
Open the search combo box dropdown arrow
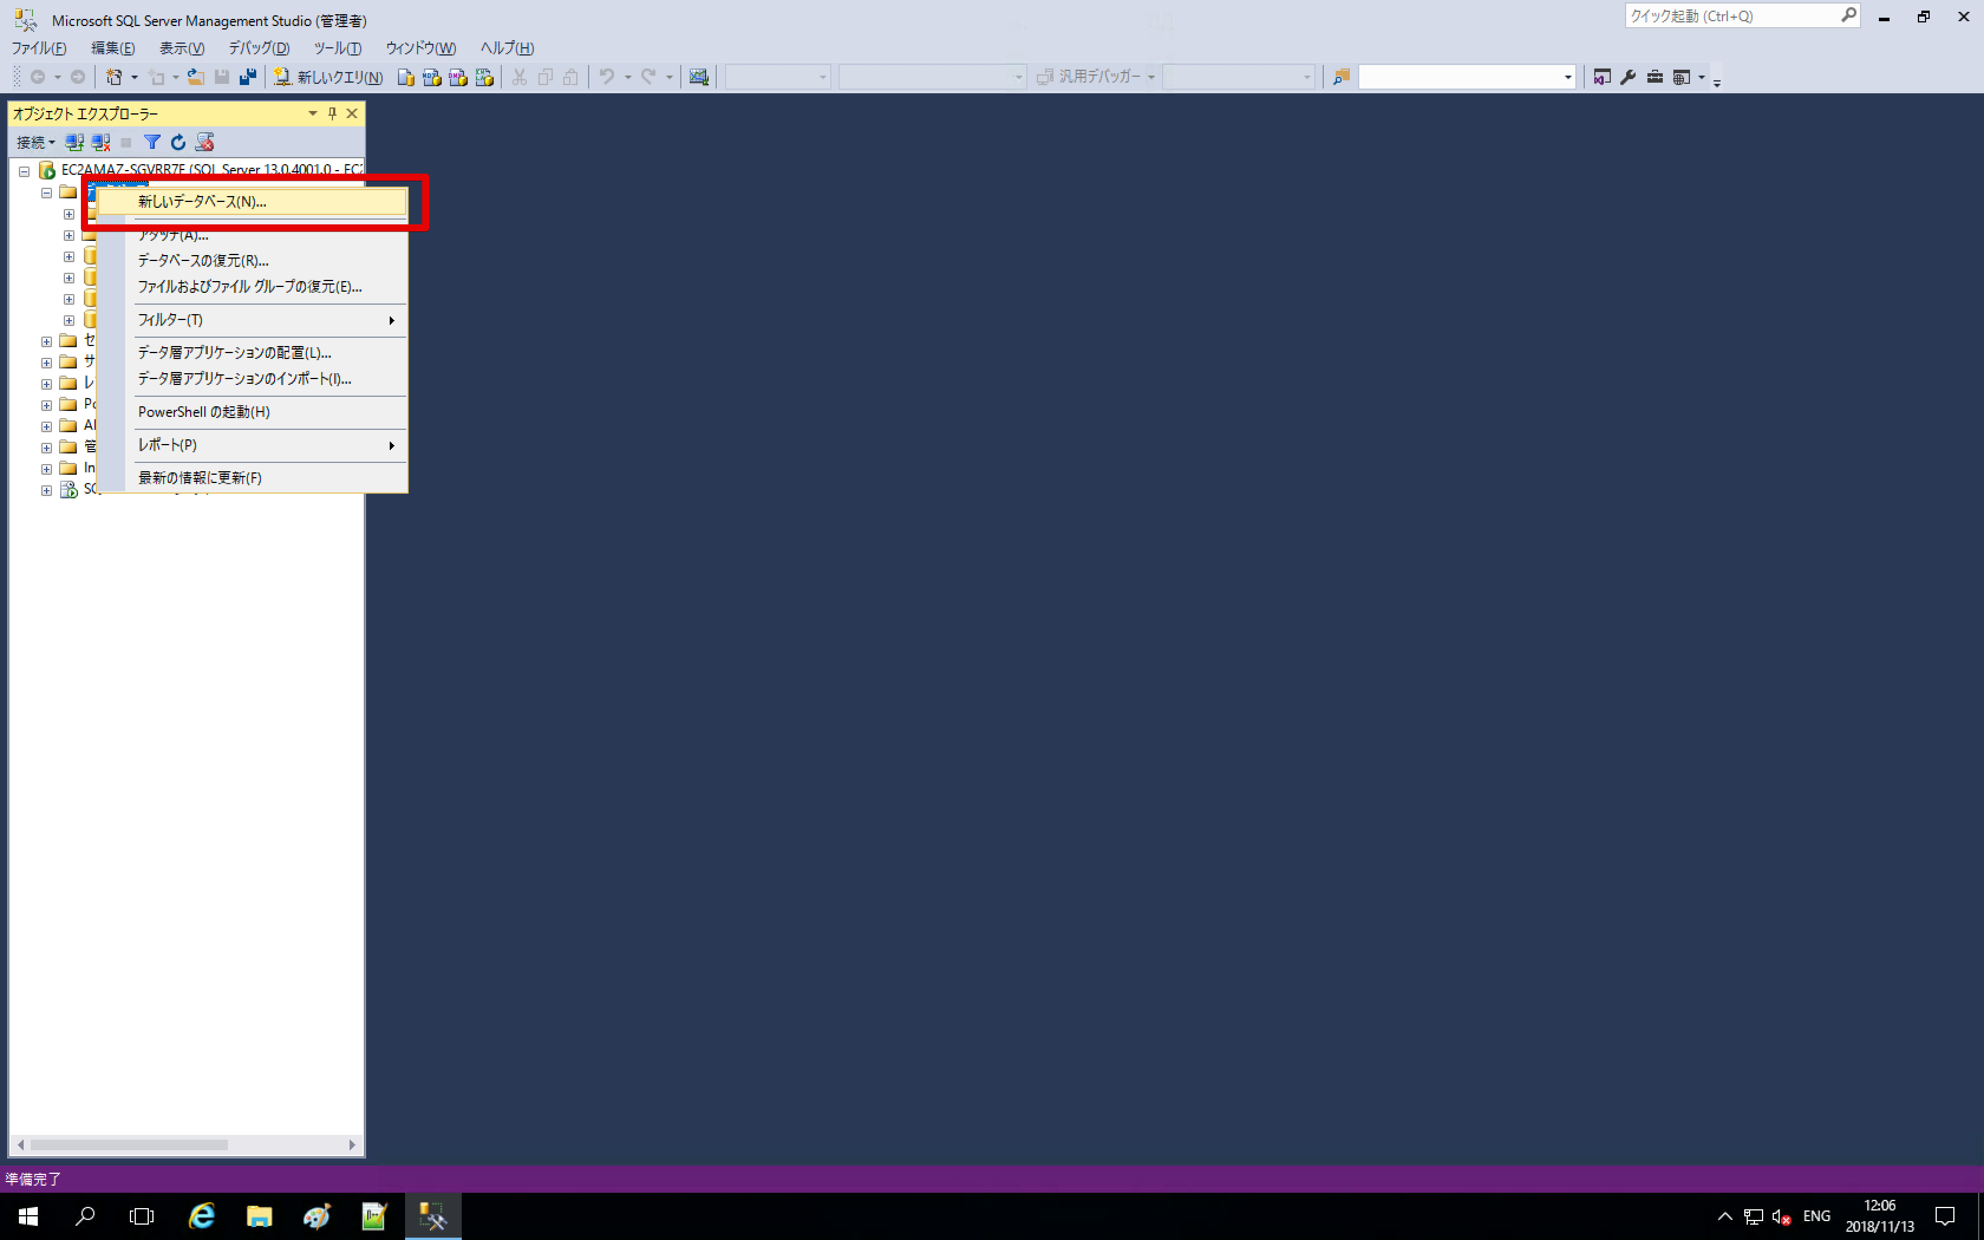1567,77
